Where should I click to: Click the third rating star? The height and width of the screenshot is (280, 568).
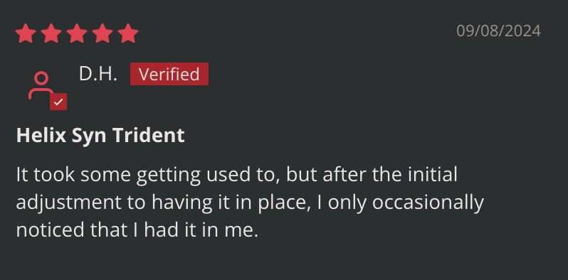click(77, 33)
